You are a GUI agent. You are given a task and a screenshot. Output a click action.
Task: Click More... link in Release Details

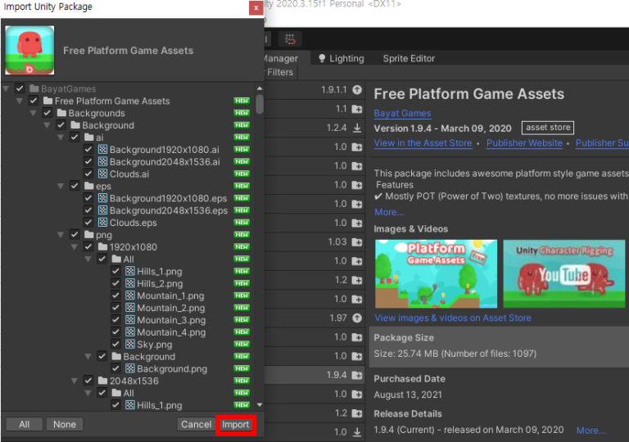pyautogui.click(x=591, y=431)
